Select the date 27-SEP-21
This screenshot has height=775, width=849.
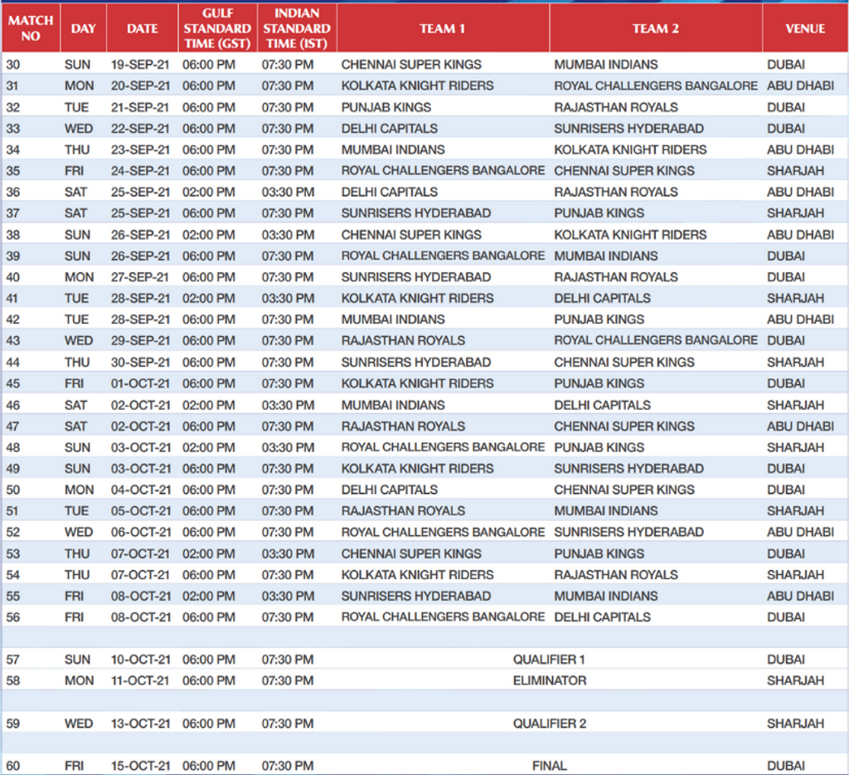[x=140, y=277]
